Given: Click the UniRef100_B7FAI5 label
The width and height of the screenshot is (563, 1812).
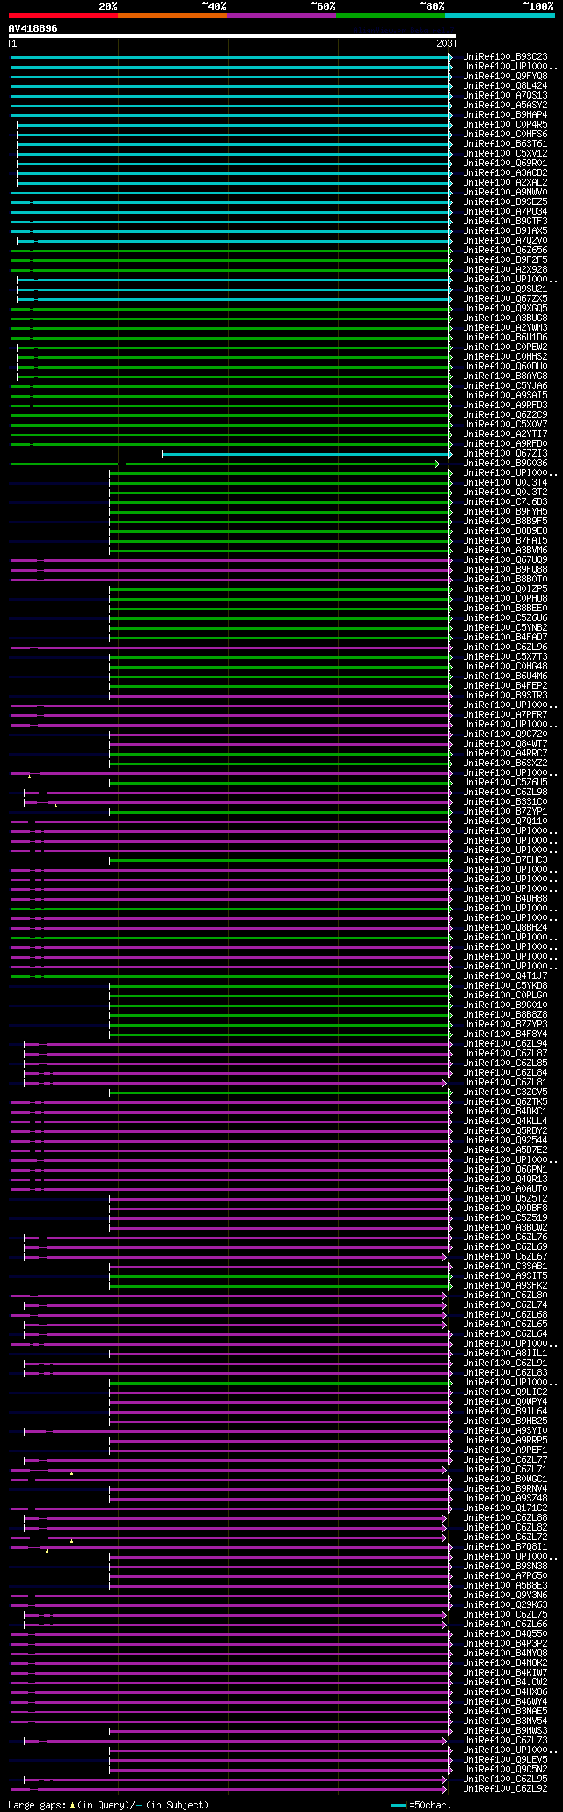Looking at the screenshot, I should point(505,541).
